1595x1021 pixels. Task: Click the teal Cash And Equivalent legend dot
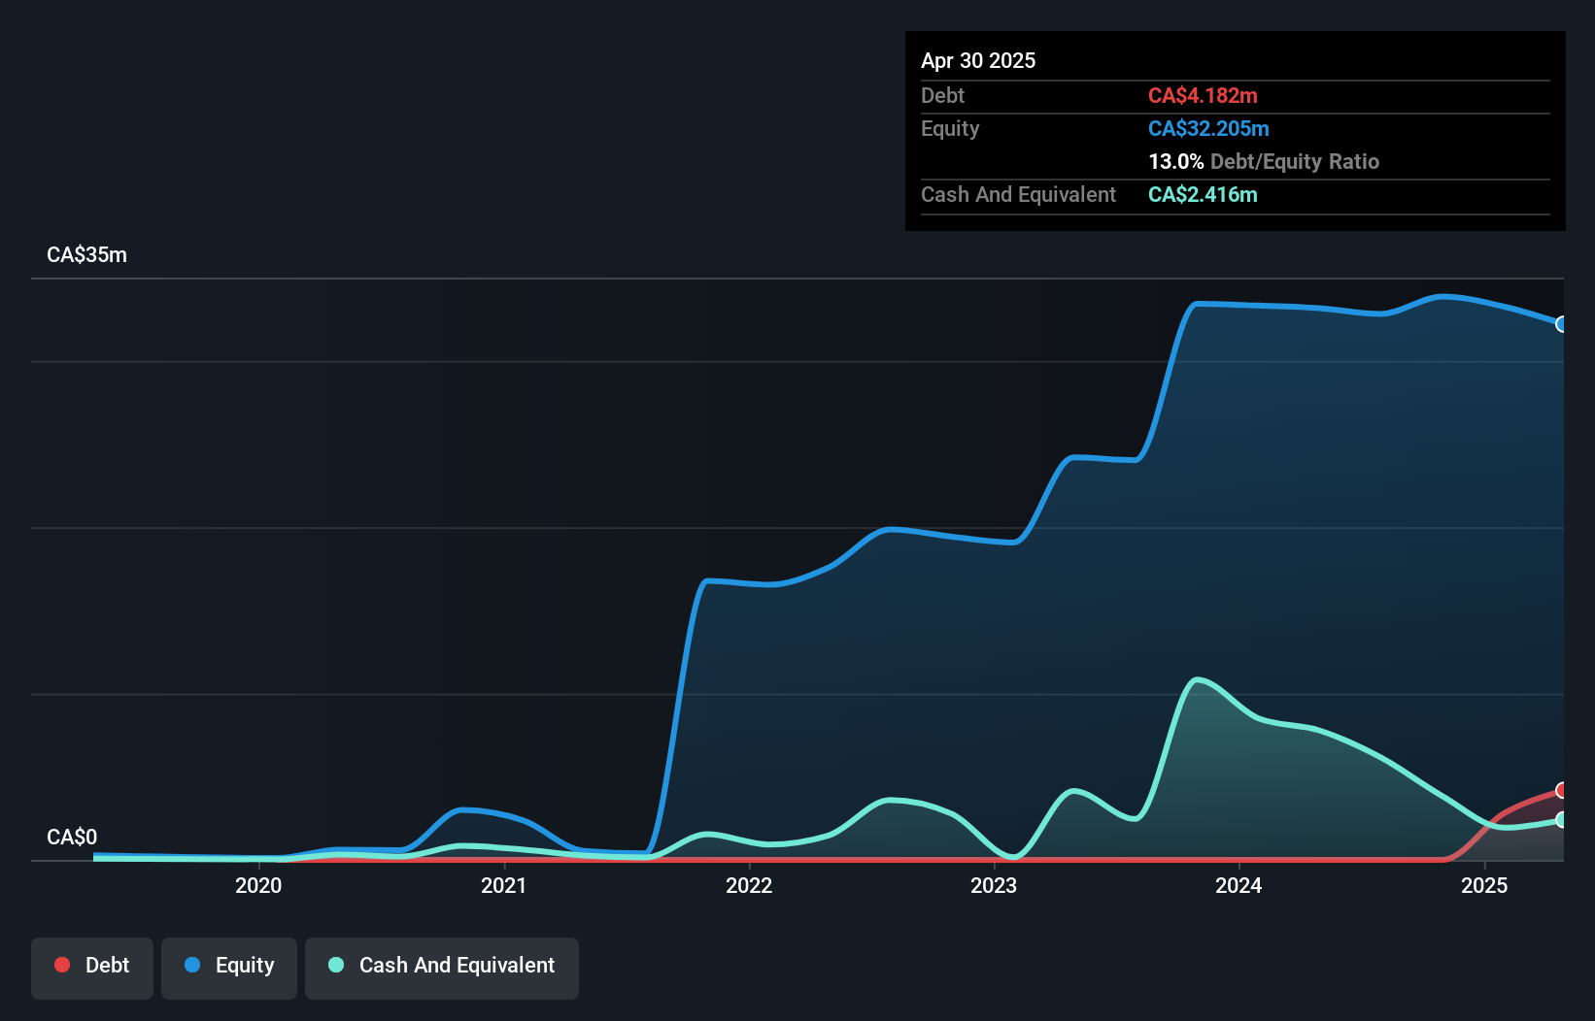[x=336, y=965]
